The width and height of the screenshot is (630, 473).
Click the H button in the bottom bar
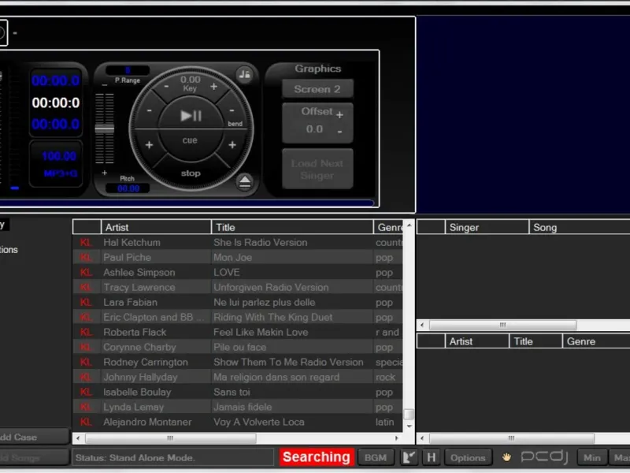point(431,457)
